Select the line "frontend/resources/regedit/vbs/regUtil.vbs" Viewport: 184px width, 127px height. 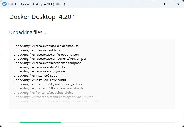point(56,101)
